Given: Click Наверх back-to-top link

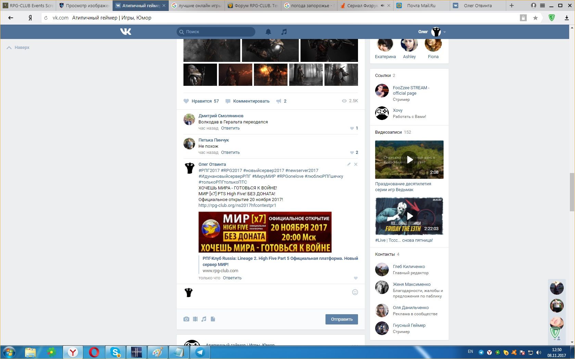Looking at the screenshot, I should (18, 48).
